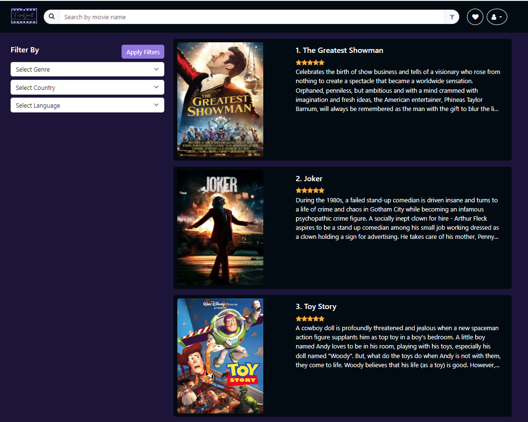Click the Toy Story star rating

click(x=310, y=319)
